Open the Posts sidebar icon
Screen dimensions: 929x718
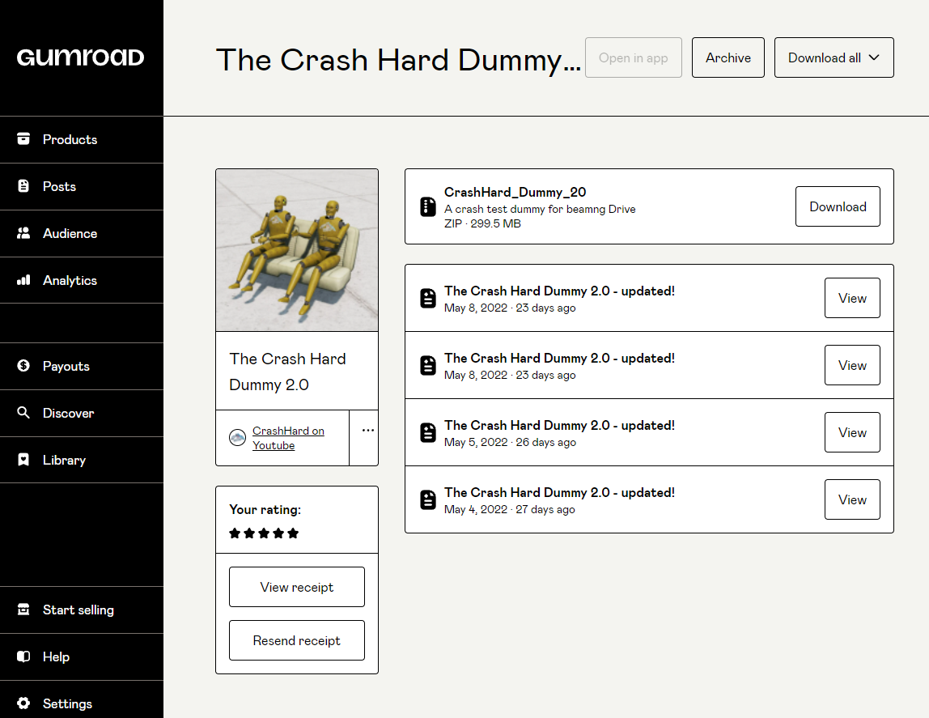(23, 186)
